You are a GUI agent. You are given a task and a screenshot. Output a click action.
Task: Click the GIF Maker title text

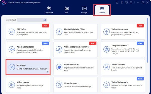click(22, 29)
